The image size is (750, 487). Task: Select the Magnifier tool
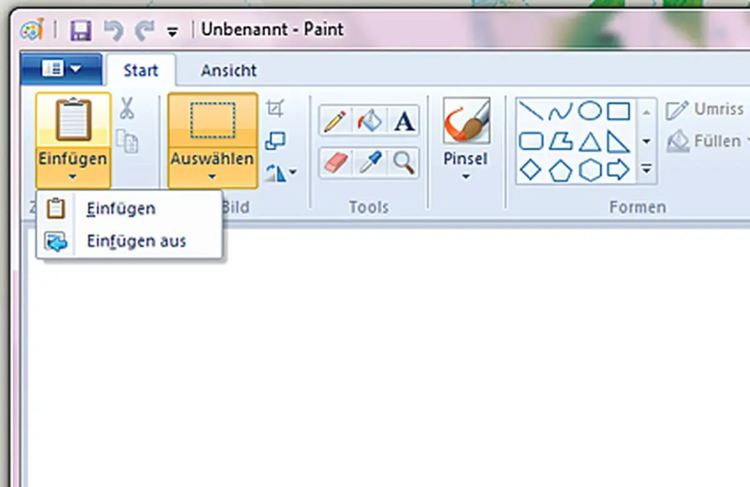point(403,161)
